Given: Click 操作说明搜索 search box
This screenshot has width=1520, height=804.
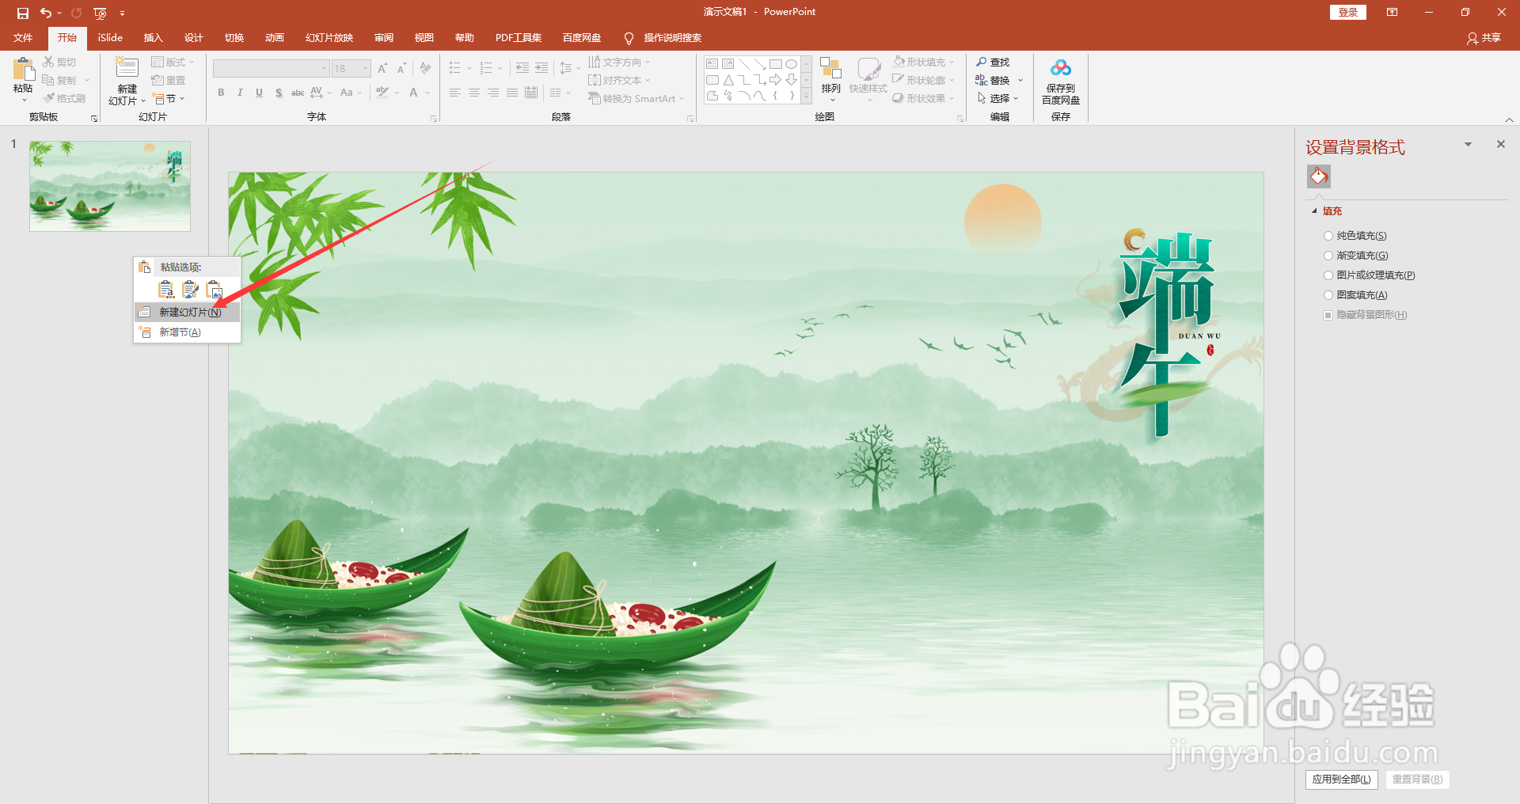Looking at the screenshot, I should pos(672,38).
